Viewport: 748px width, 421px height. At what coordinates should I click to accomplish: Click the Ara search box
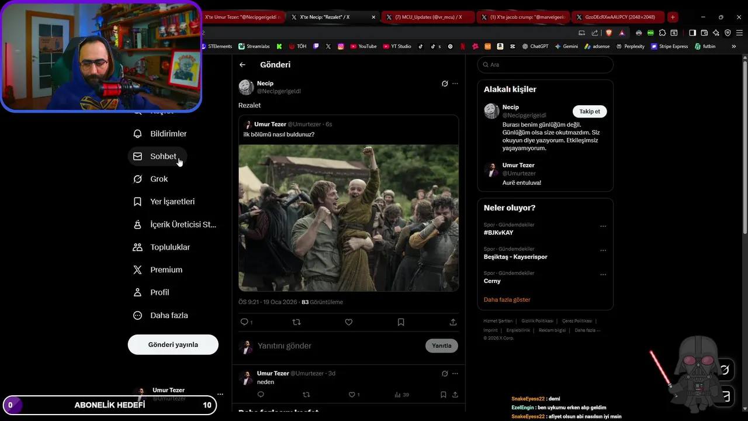[x=545, y=65]
